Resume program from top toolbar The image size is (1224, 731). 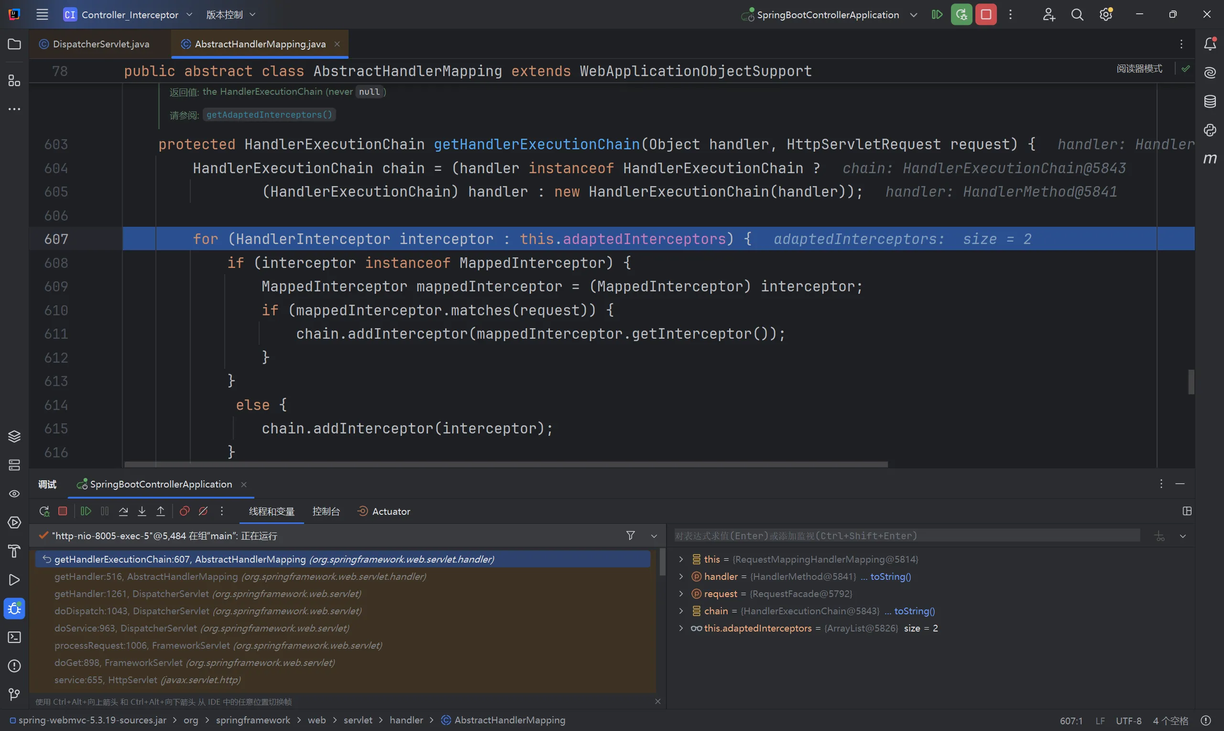point(937,15)
